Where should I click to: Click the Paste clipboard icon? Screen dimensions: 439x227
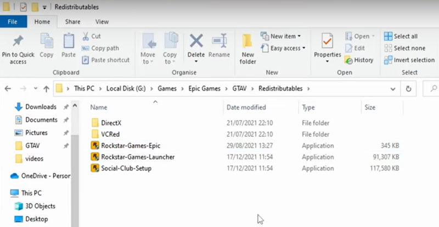69,41
